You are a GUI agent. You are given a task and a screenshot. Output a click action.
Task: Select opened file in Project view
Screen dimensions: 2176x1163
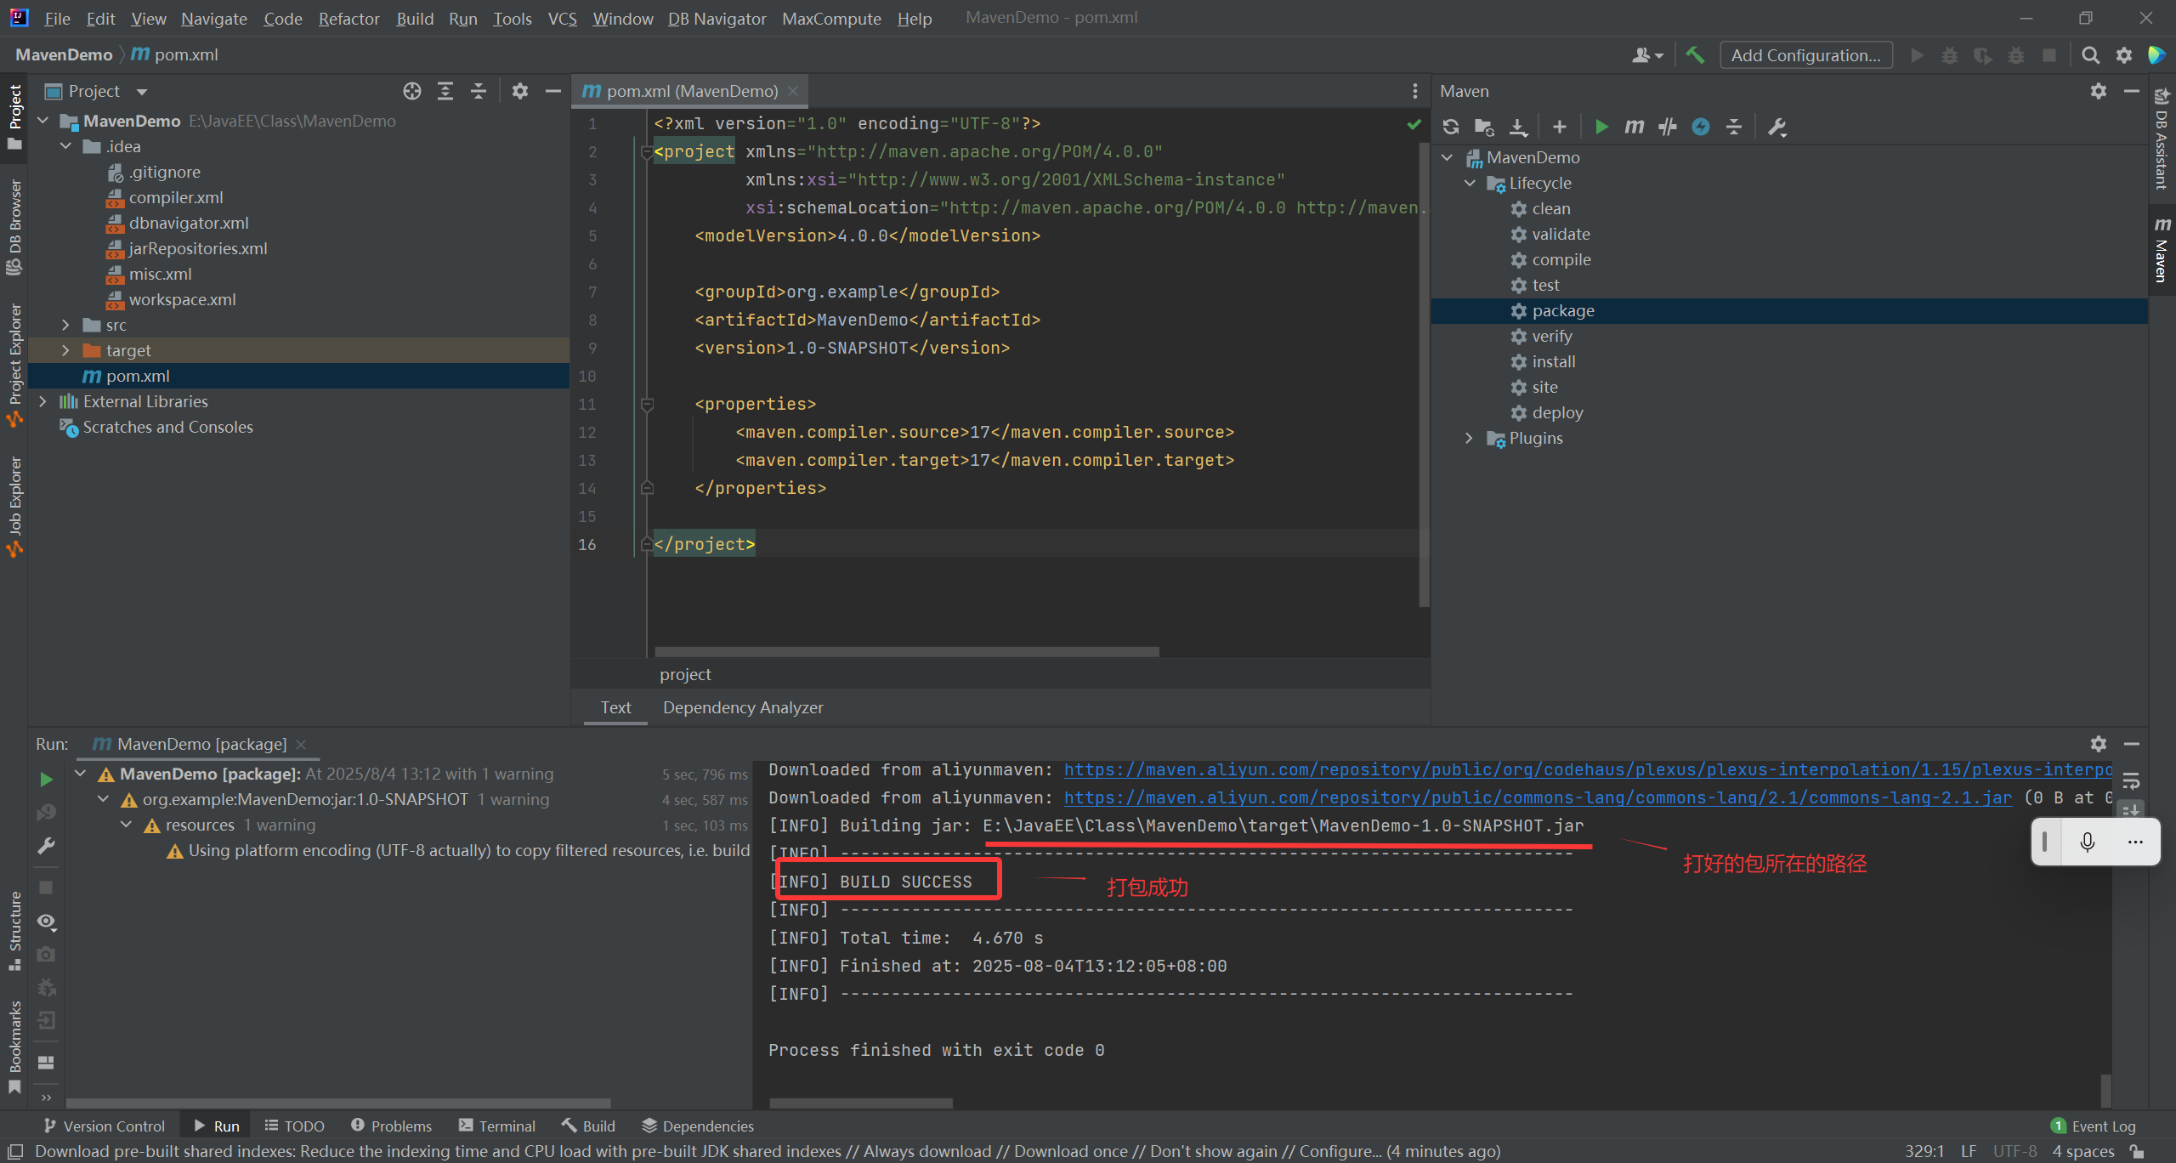(412, 91)
